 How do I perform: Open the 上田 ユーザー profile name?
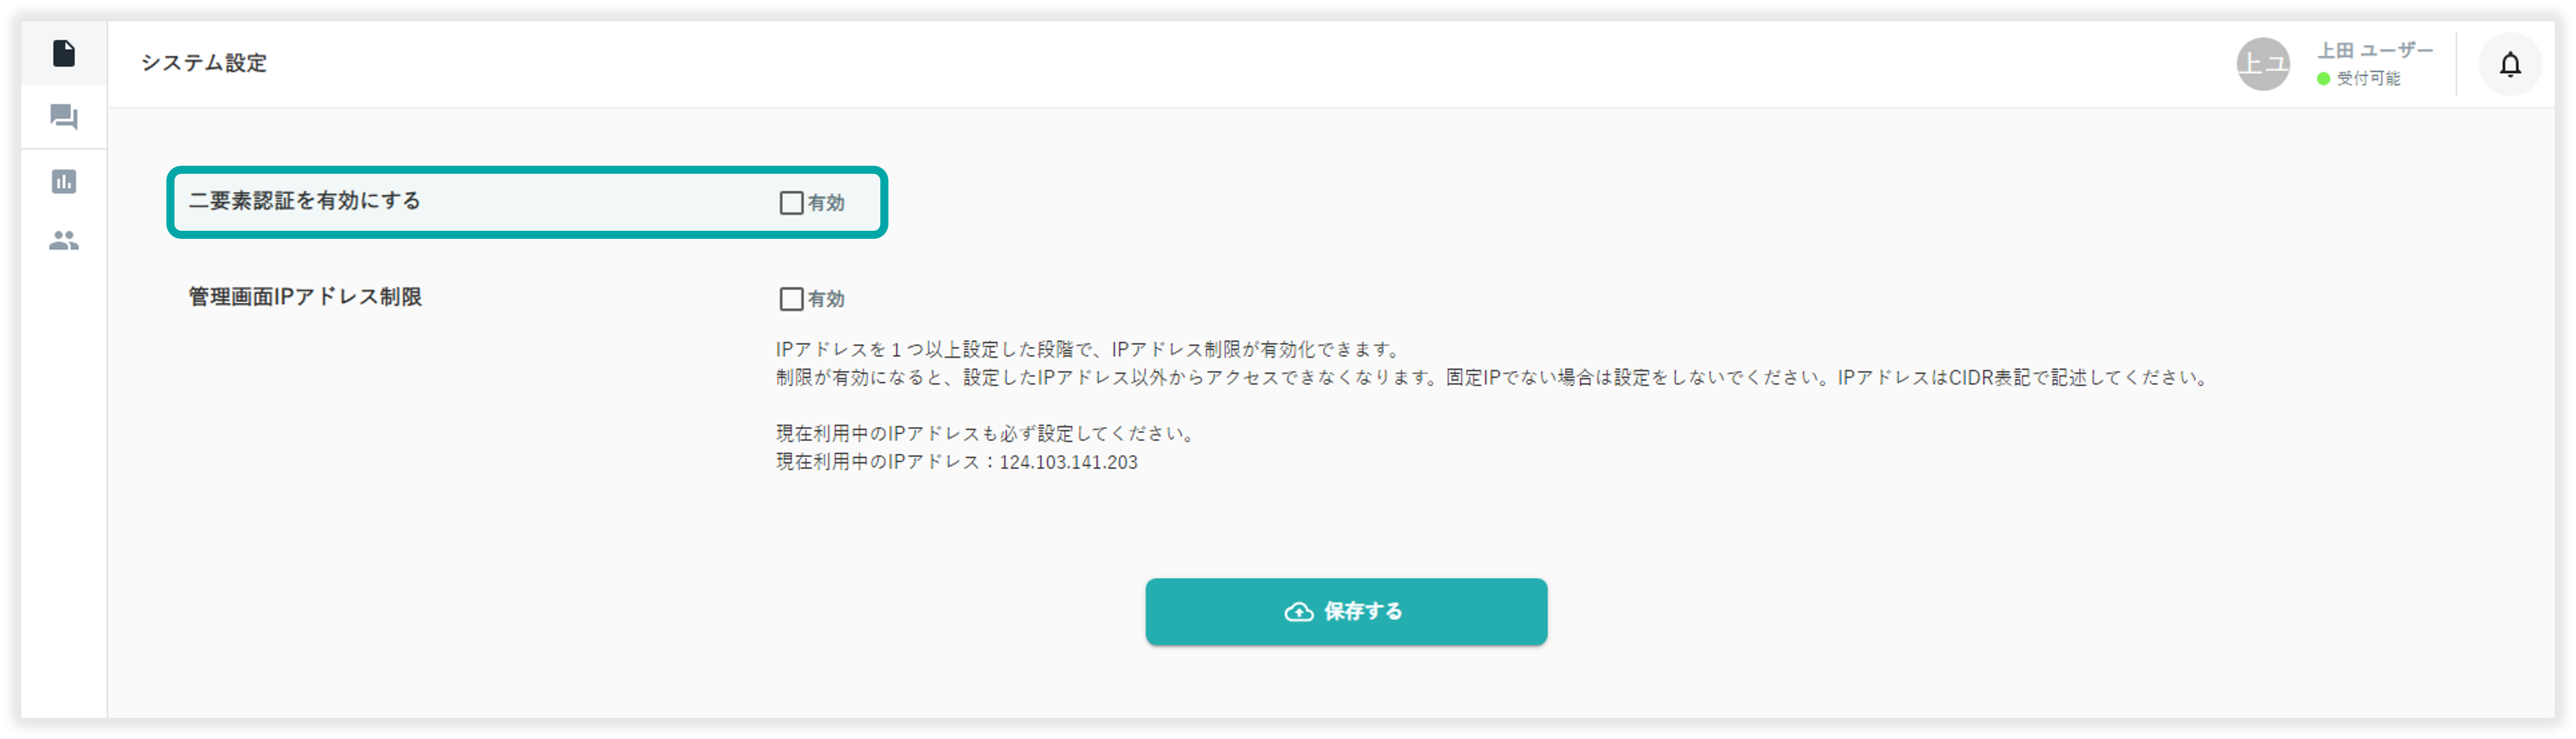click(2375, 51)
